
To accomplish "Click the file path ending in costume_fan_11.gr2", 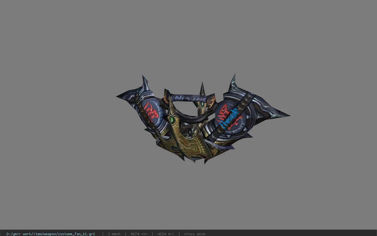I will (51, 234).
